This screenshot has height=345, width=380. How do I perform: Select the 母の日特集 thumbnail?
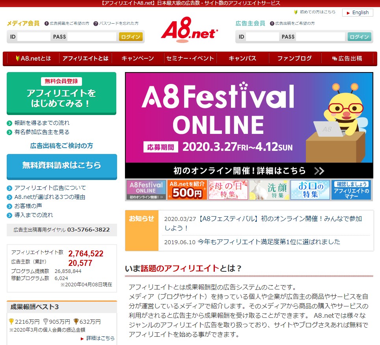pos(228,190)
